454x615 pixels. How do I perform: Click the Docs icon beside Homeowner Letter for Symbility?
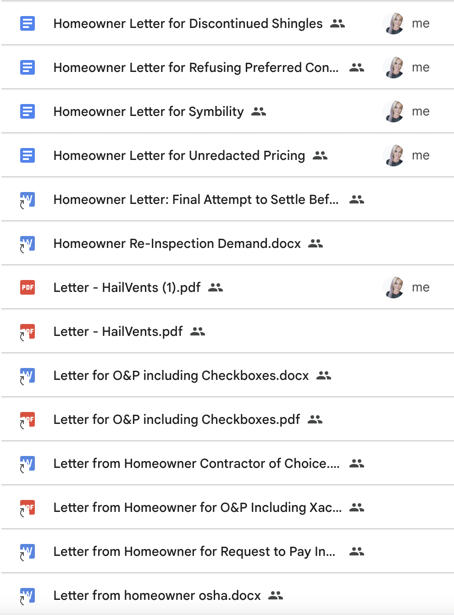point(28,111)
